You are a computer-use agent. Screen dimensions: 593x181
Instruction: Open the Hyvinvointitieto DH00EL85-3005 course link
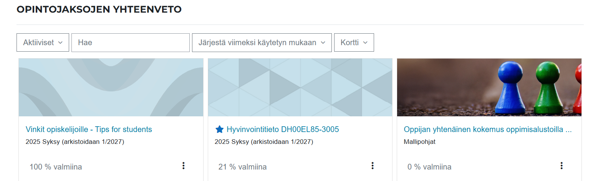[x=283, y=129]
